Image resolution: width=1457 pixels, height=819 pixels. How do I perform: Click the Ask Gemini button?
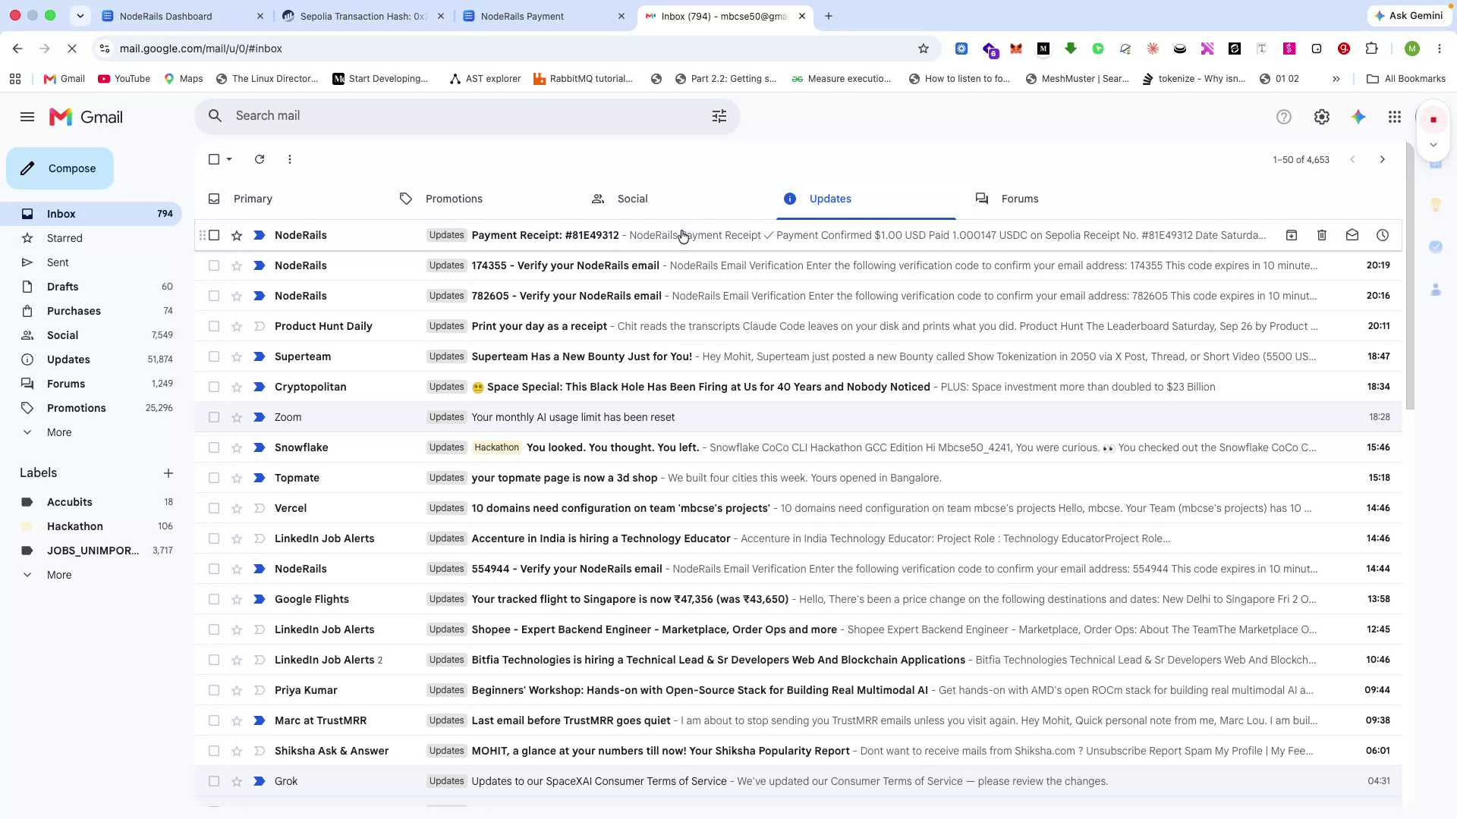[x=1409, y=16]
